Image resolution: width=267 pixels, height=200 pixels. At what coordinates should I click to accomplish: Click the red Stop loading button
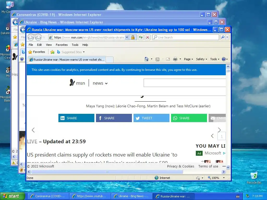click(148, 37)
